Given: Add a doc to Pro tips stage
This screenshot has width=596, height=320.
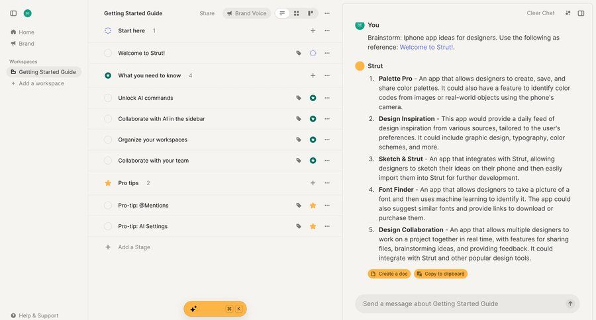Looking at the screenshot, I should coord(313,183).
